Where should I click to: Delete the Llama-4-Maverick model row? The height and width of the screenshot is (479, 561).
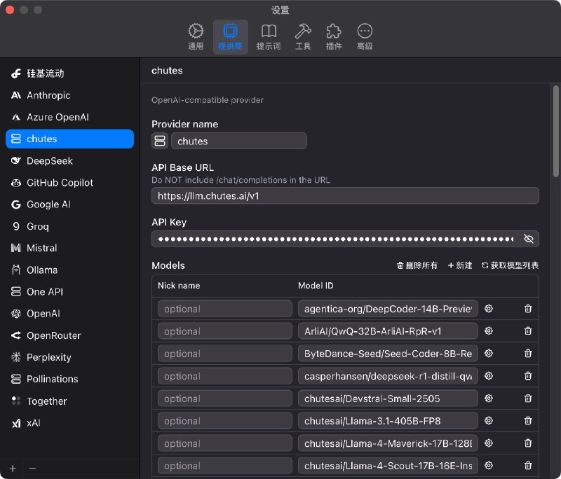coord(528,443)
